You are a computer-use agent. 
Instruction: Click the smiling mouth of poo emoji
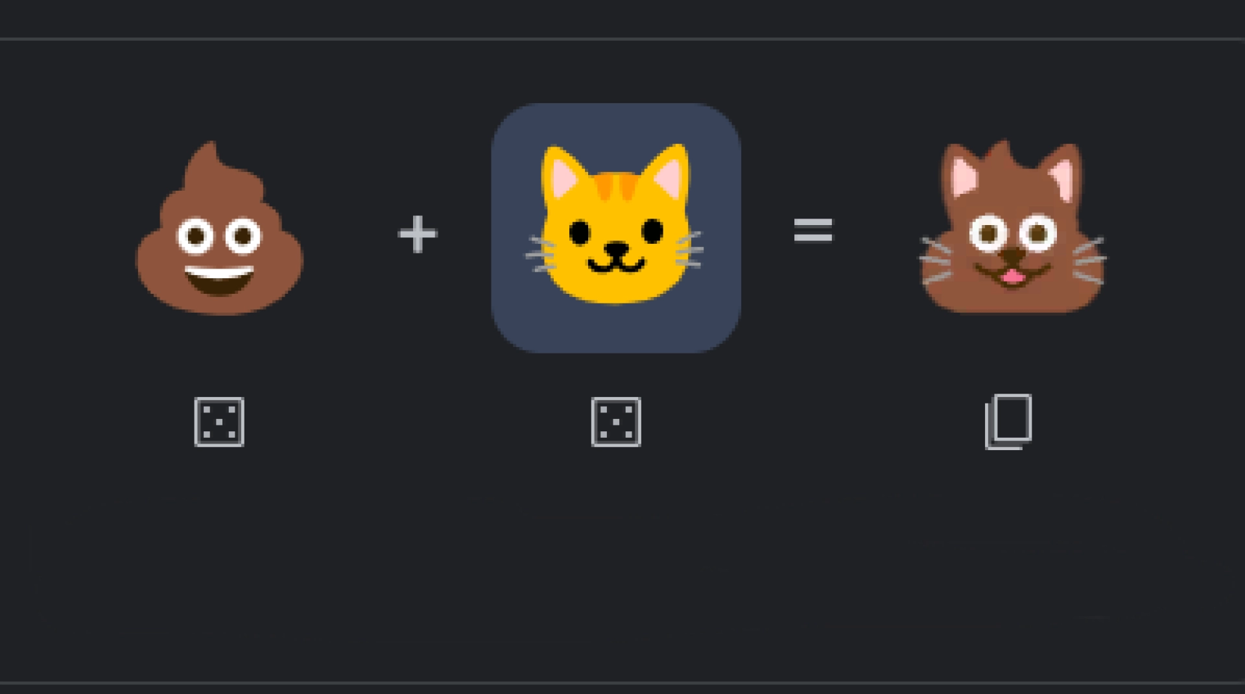[x=219, y=280]
